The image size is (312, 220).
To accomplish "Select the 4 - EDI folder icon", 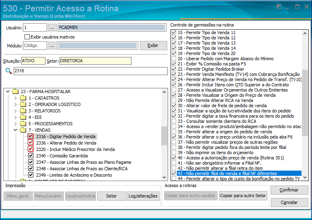I will pos(23,117).
